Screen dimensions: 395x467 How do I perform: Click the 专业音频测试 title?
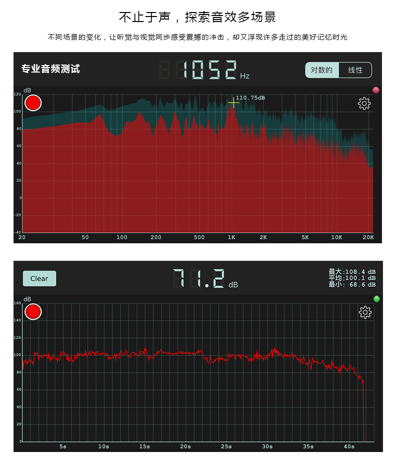pyautogui.click(x=50, y=69)
